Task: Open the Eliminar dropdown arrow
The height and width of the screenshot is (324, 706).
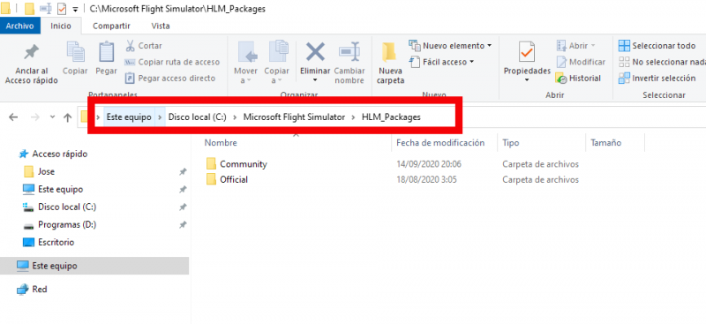Action: (x=315, y=80)
